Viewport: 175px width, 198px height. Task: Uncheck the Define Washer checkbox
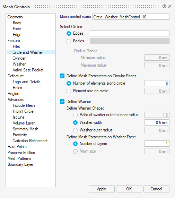click(62, 102)
